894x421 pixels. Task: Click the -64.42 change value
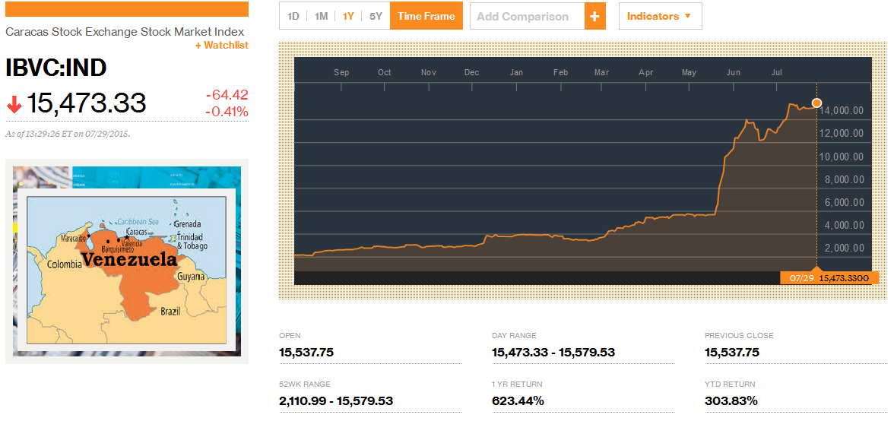pos(227,94)
